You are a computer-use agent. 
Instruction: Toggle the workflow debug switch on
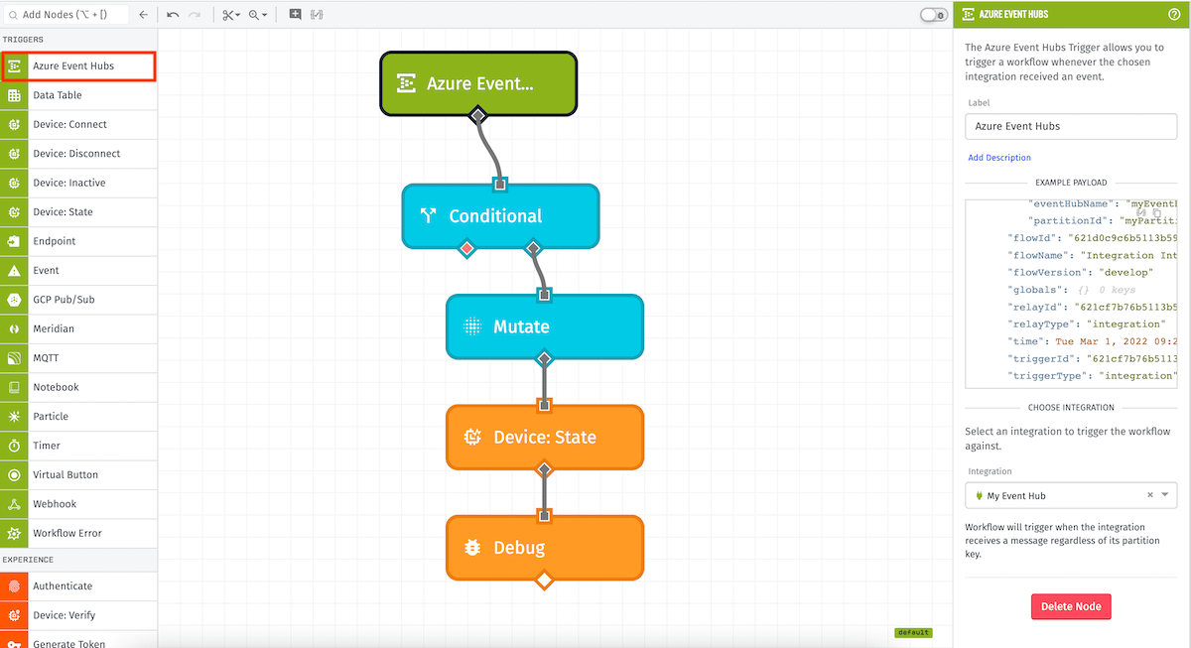tap(933, 15)
